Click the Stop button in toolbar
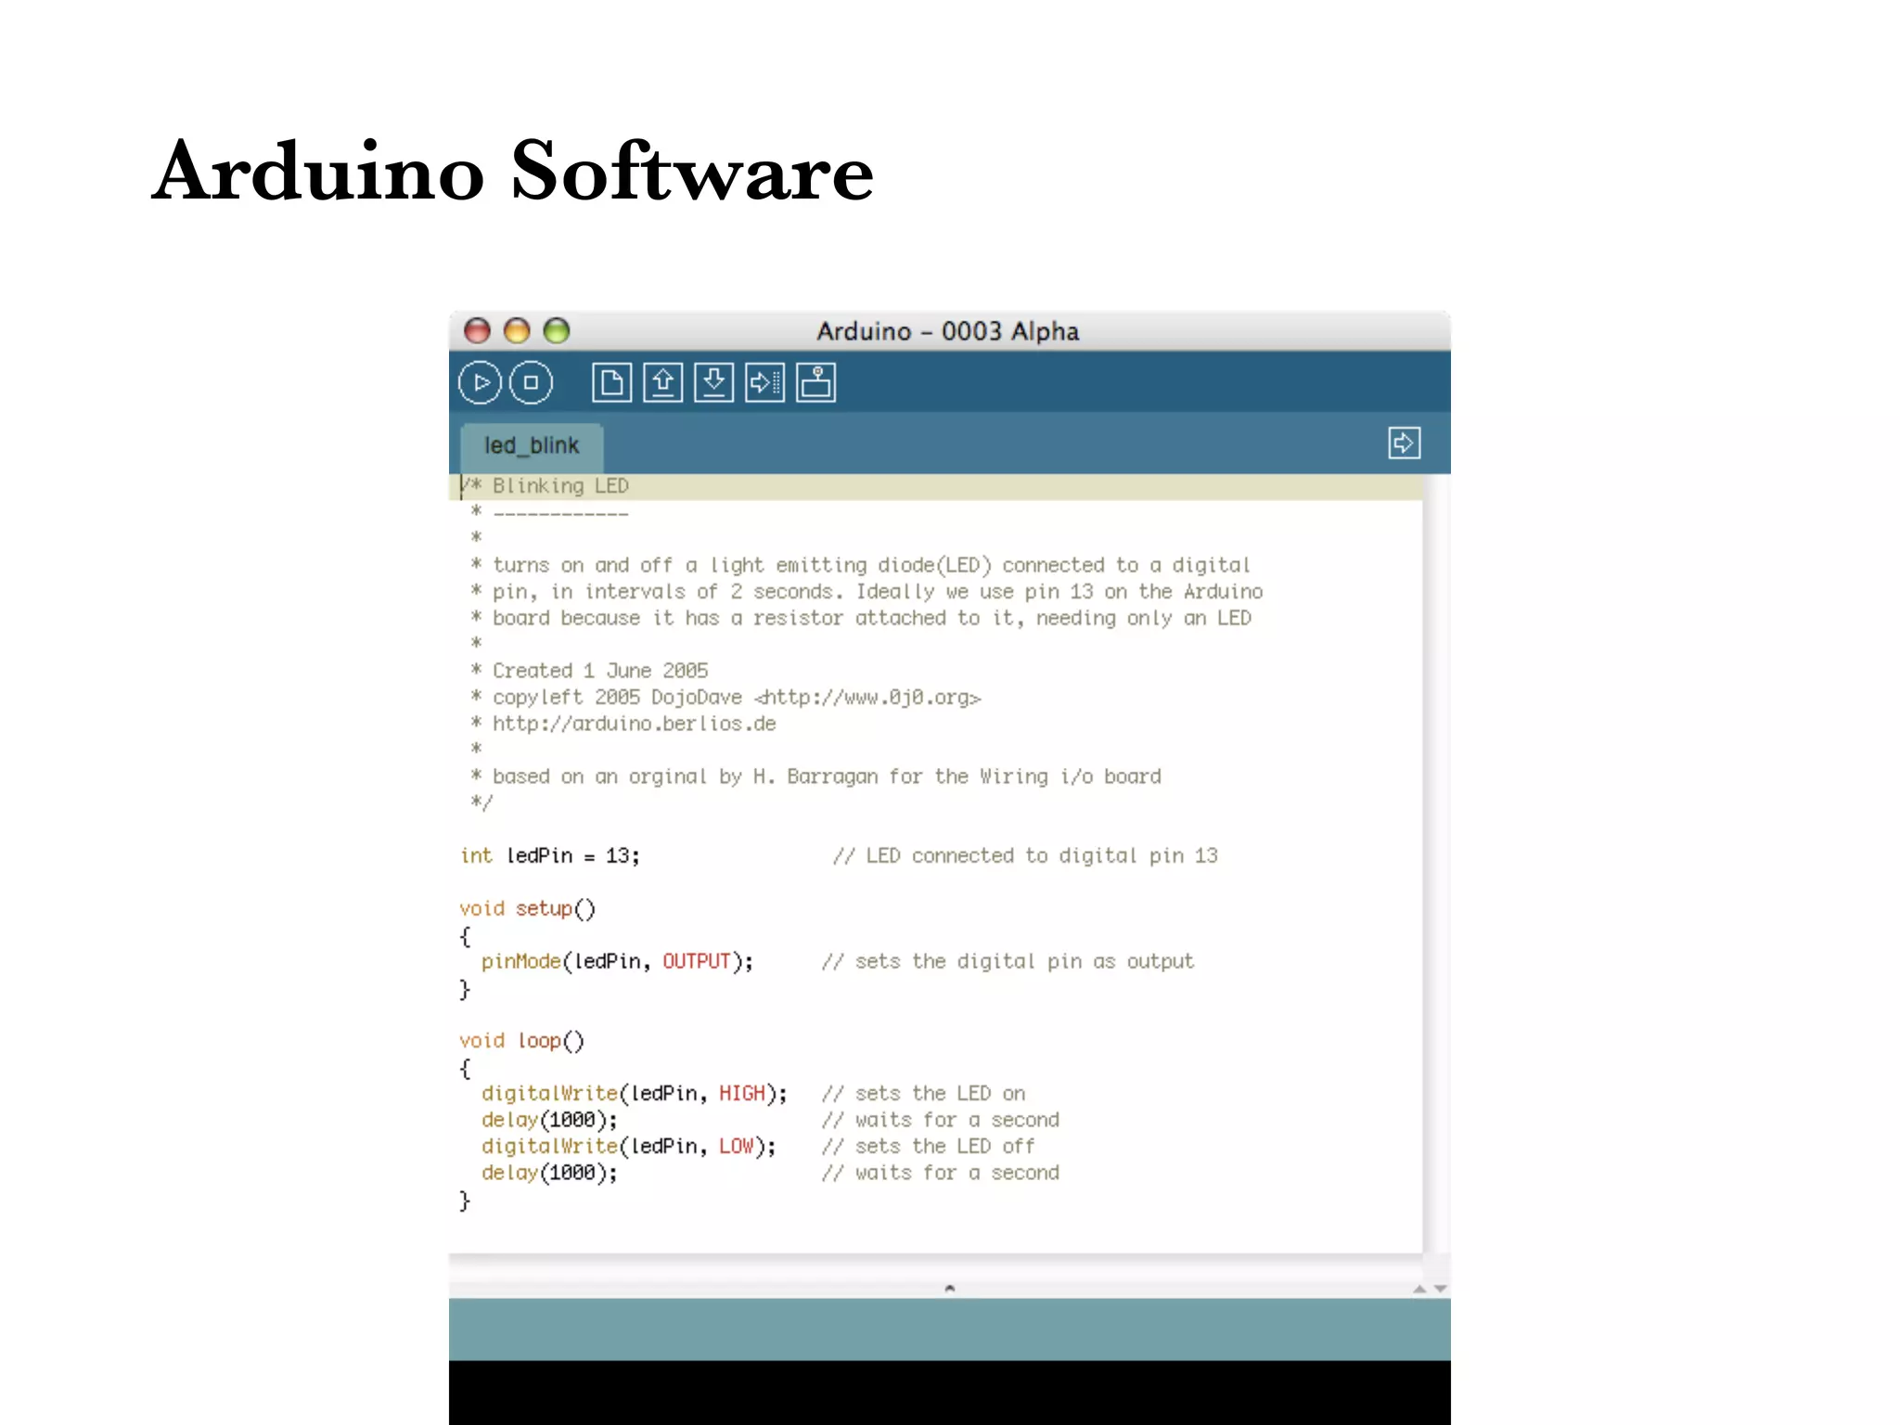 531,382
